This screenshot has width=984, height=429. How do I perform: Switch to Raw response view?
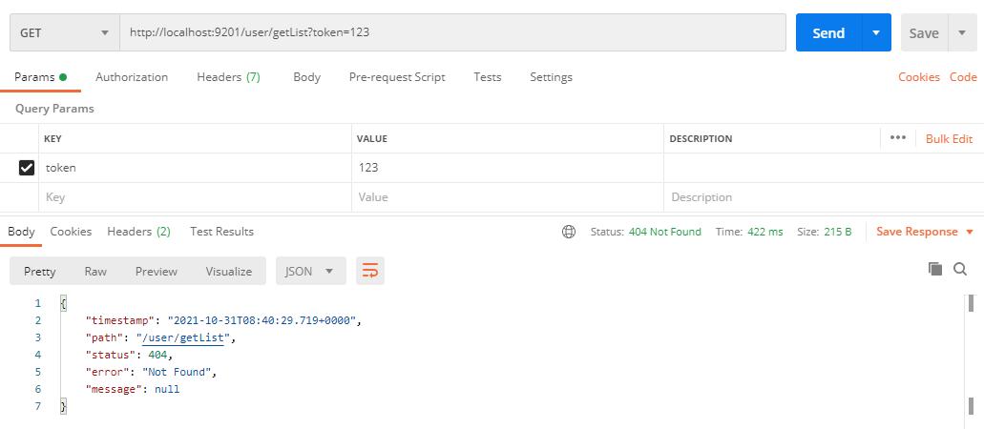click(95, 271)
